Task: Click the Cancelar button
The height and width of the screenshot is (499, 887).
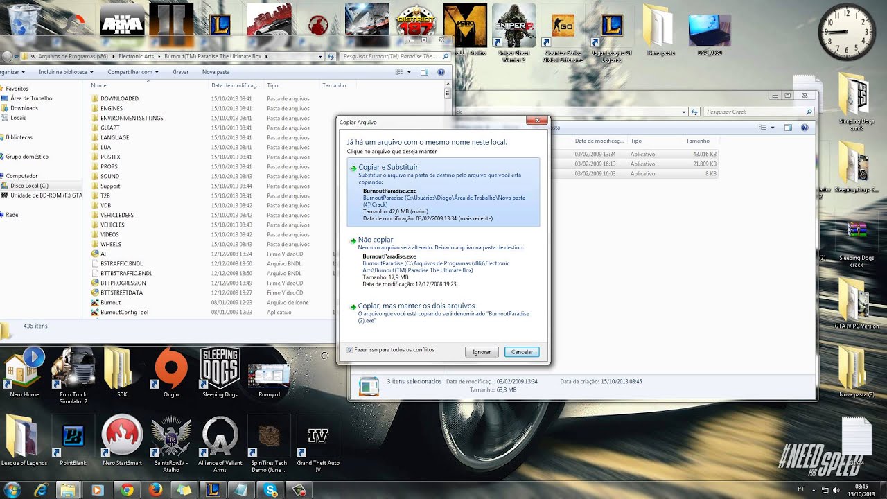Action: (522, 352)
